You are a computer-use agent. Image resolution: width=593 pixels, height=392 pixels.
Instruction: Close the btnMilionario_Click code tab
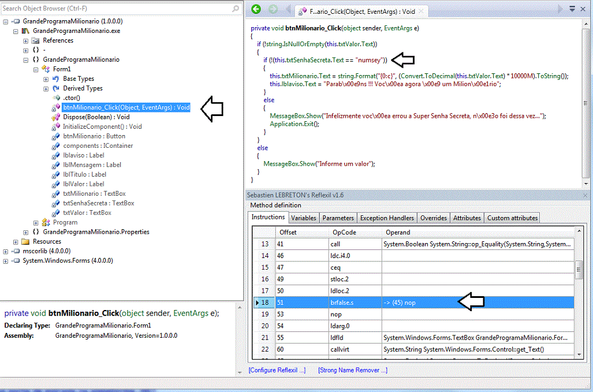pyautogui.click(x=421, y=12)
